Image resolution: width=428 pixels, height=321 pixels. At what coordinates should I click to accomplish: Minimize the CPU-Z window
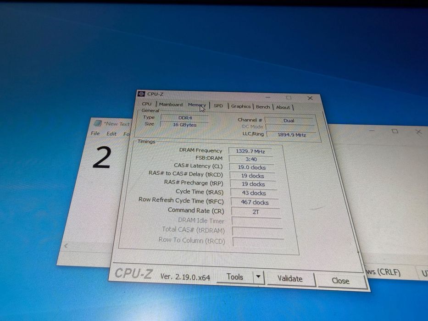[268, 97]
